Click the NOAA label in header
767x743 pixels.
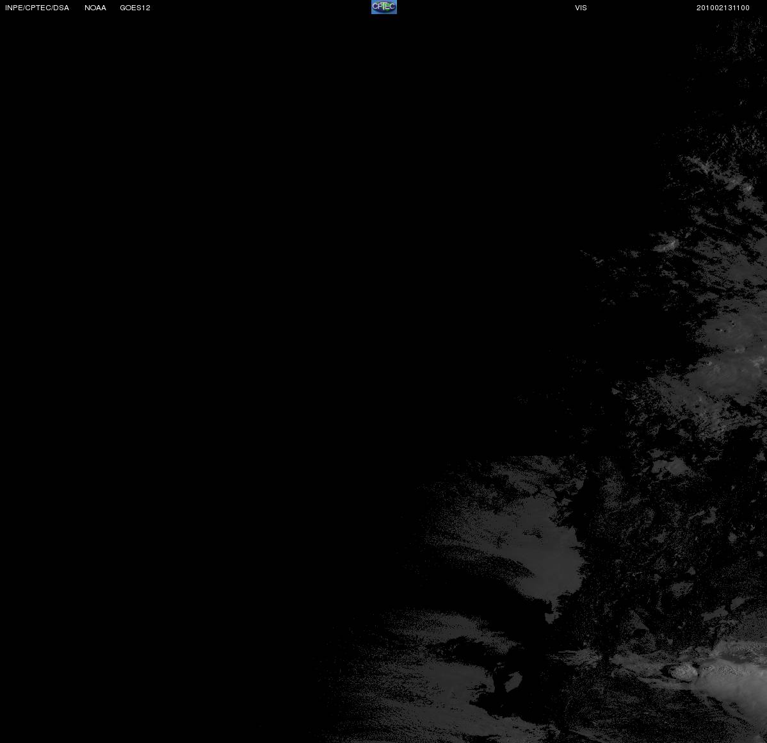point(95,8)
